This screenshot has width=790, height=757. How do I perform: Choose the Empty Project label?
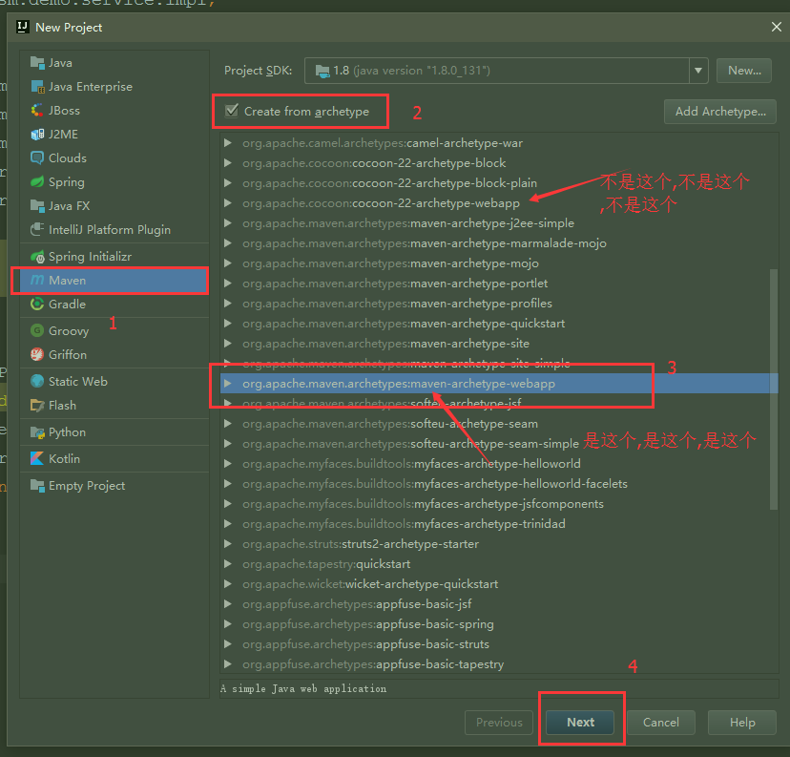[87, 485]
